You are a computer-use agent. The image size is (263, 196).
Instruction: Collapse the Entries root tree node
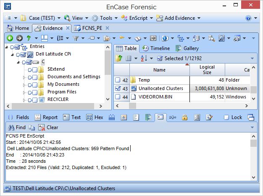7,48
